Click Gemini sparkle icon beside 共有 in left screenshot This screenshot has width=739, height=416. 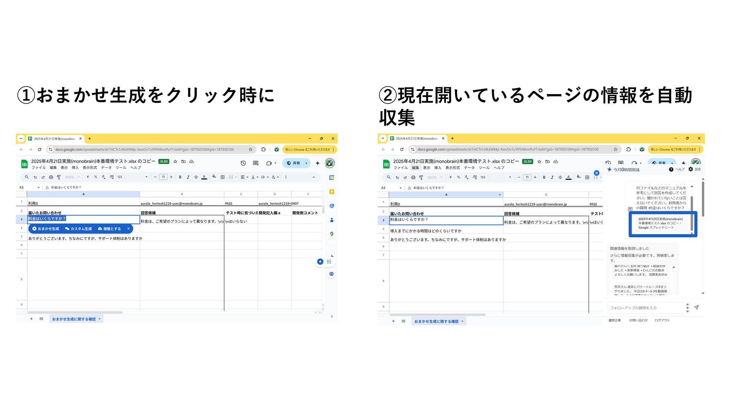[318, 163]
